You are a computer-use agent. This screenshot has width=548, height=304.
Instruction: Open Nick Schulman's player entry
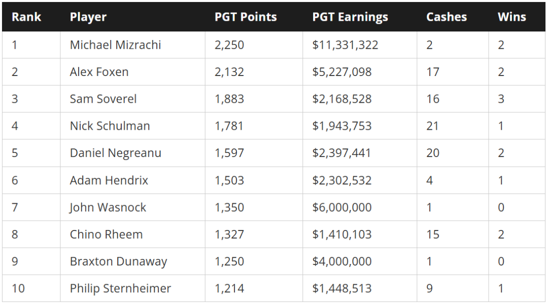point(110,126)
